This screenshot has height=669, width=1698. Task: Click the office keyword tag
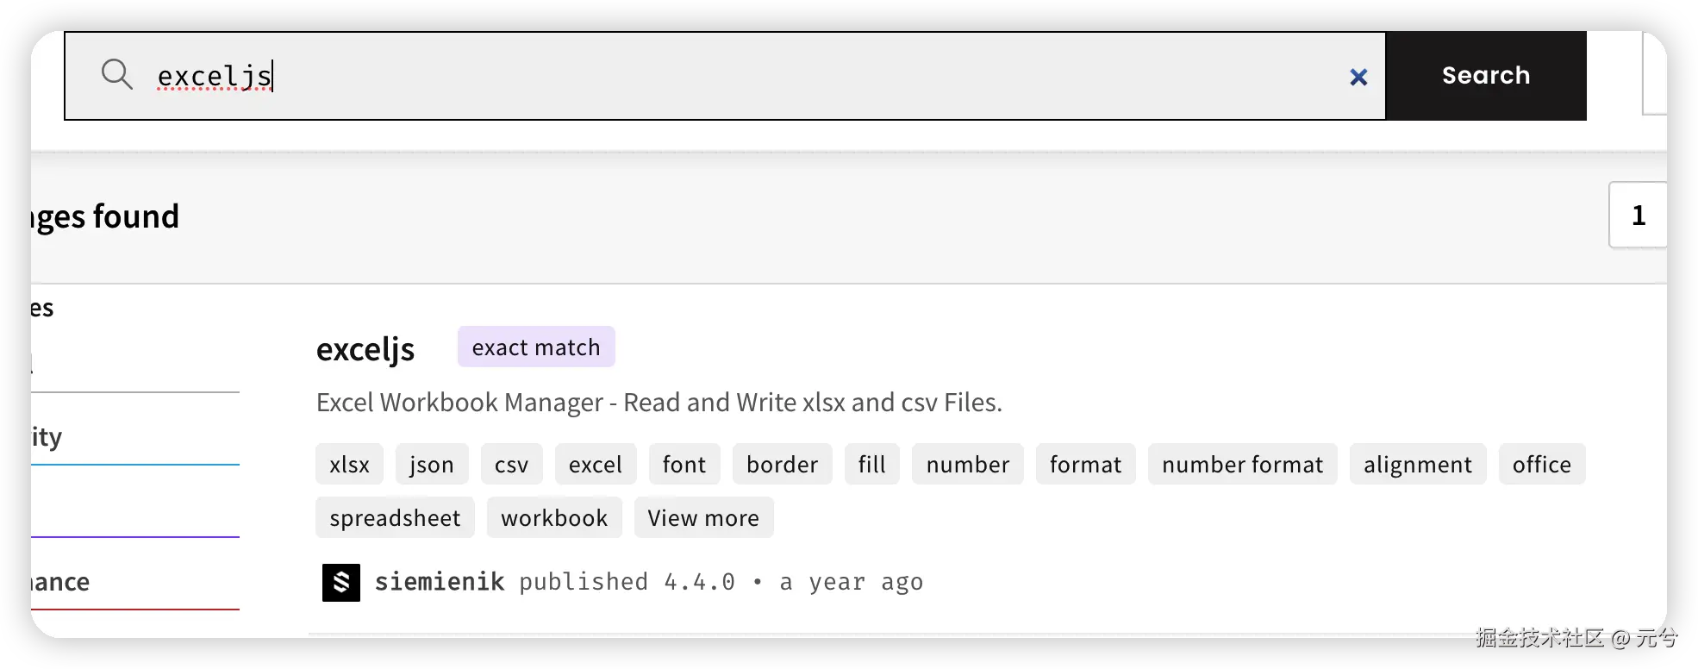(1541, 465)
